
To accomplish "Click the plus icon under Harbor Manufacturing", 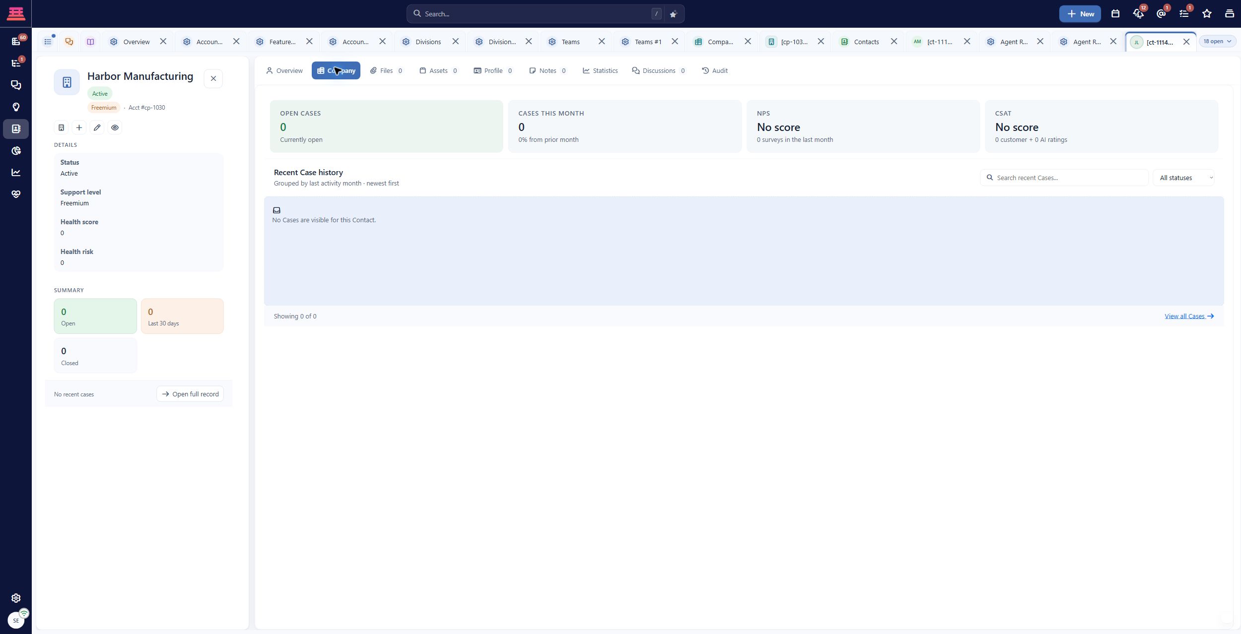I will tap(79, 127).
